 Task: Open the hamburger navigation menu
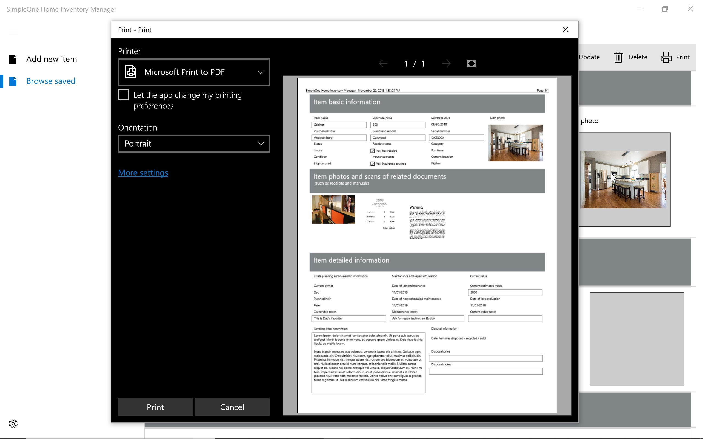coord(13,31)
